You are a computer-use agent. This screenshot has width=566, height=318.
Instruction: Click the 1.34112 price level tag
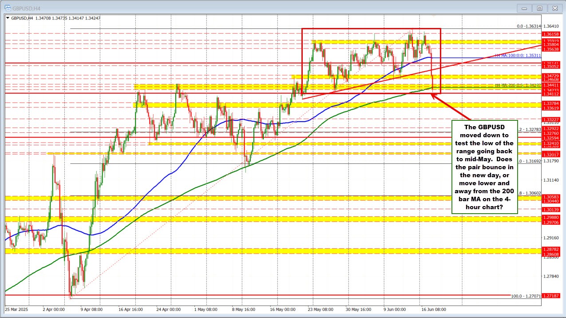(x=550, y=94)
